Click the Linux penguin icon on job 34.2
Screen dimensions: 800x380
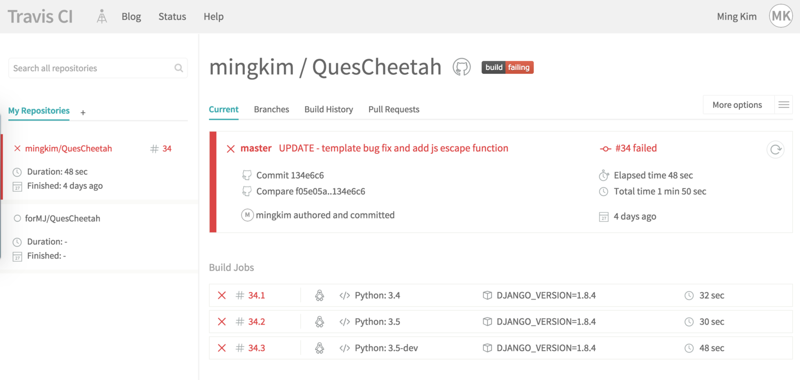pos(319,322)
